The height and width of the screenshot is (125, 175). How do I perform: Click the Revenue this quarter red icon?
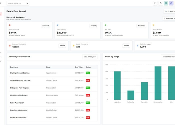tap(10, 45)
